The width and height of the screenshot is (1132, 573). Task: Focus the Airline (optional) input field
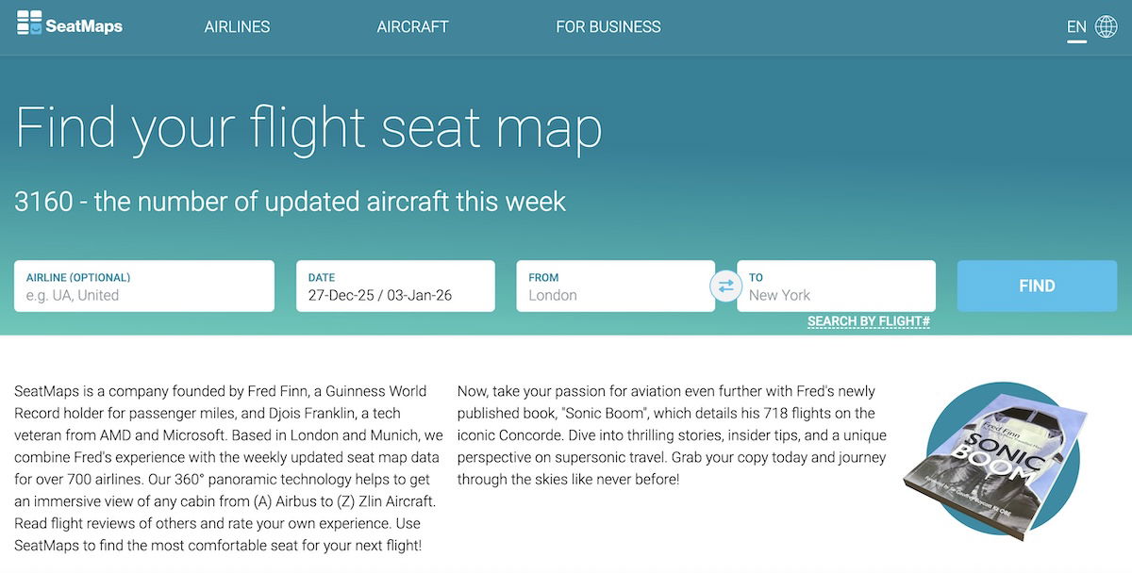pyautogui.click(x=144, y=296)
